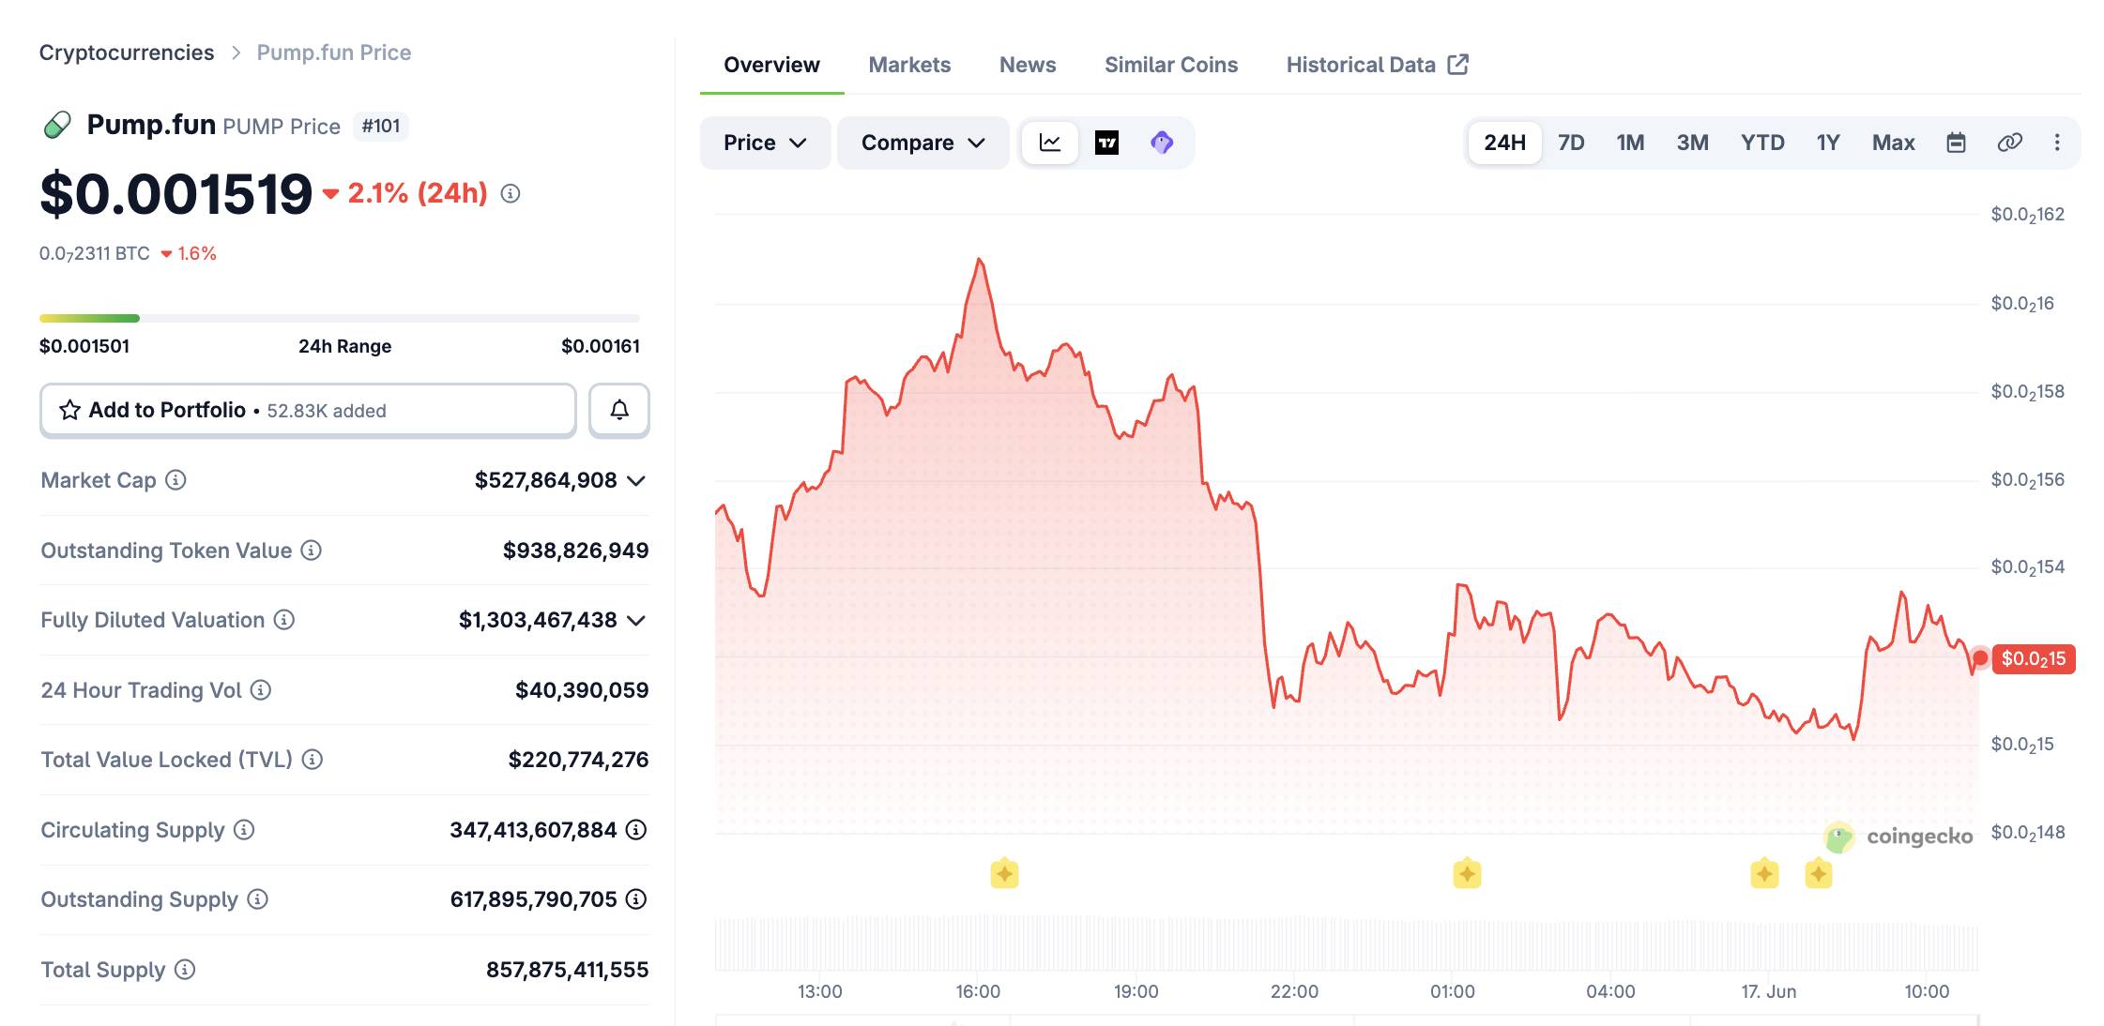
Task: Select the 7D time range
Action: [1571, 143]
